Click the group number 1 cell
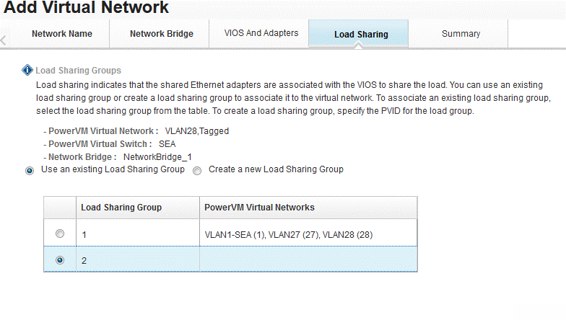This screenshot has height=320, width=566. (137, 234)
